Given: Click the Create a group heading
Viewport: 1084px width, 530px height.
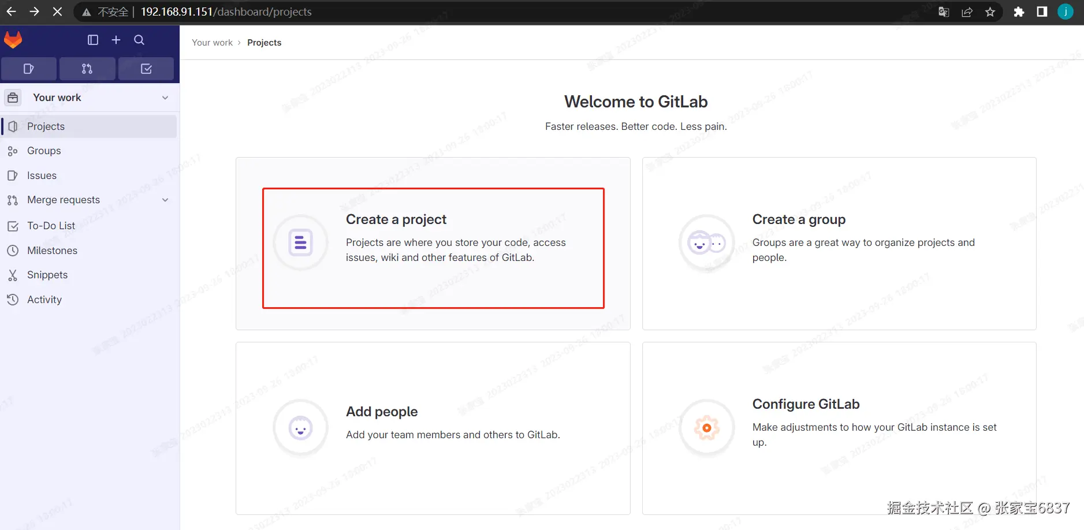Looking at the screenshot, I should coord(799,219).
